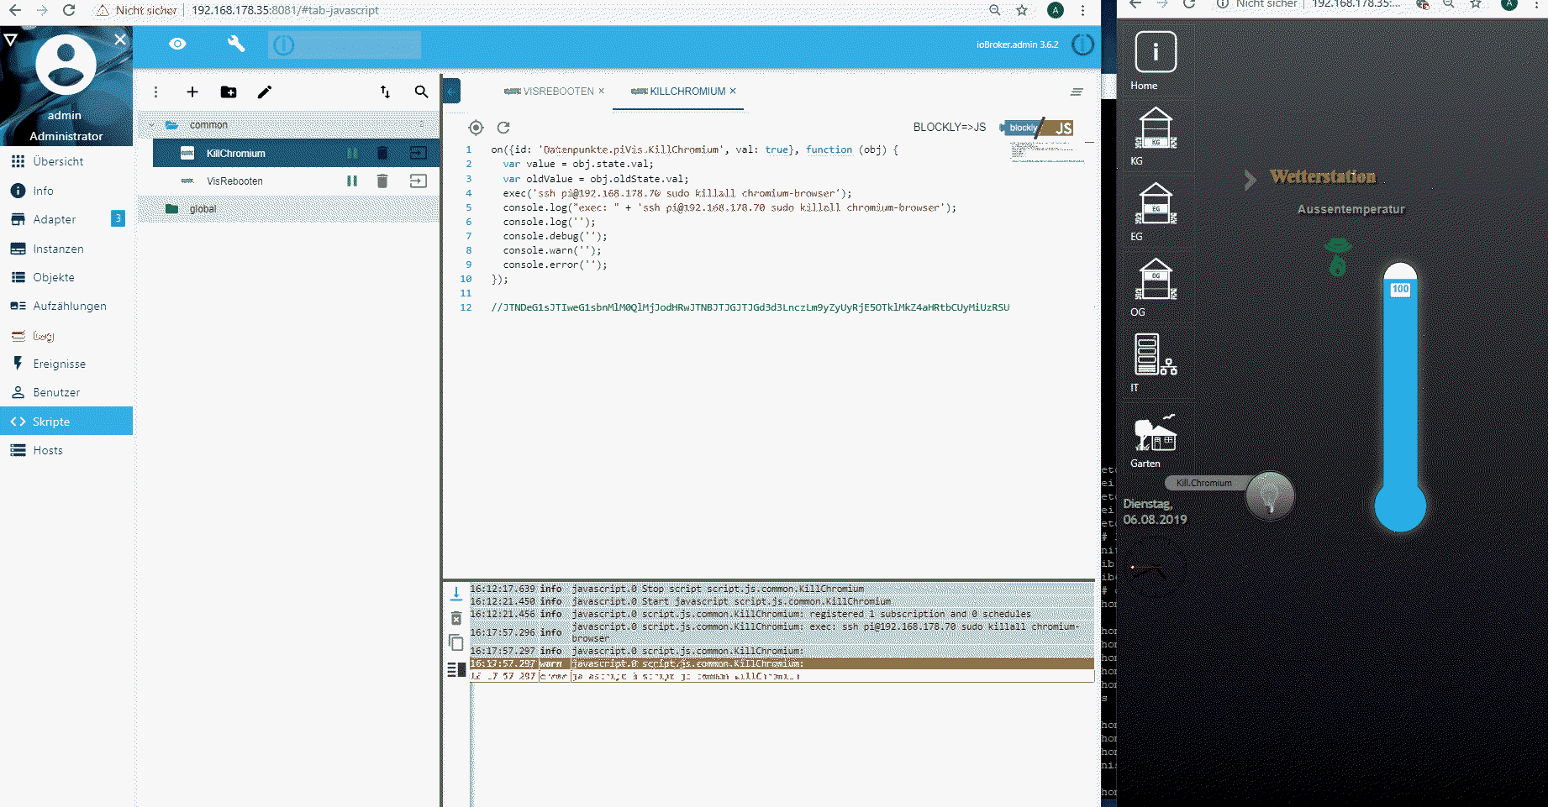1548x807 pixels.
Task: Open the Info menu item
Action: tap(66, 191)
